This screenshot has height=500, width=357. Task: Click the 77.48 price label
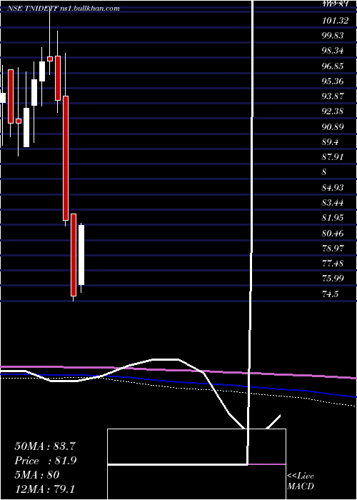point(333,264)
